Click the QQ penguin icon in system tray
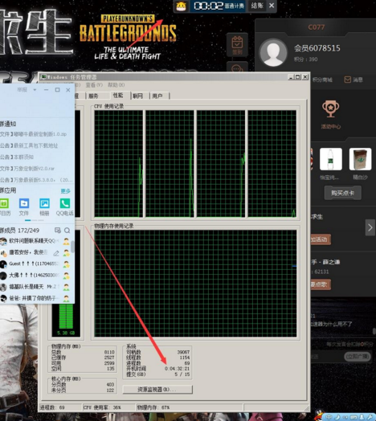This screenshot has height=421, width=376. click(x=319, y=415)
